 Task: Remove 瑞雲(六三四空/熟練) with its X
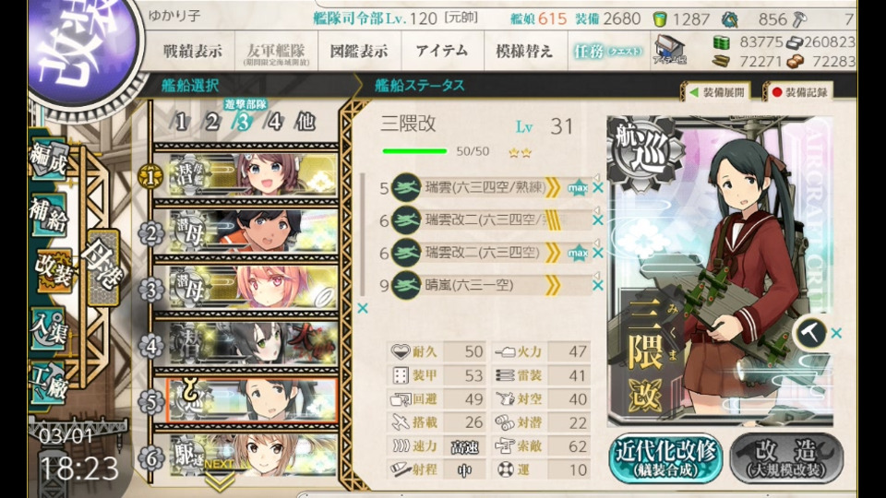(598, 188)
